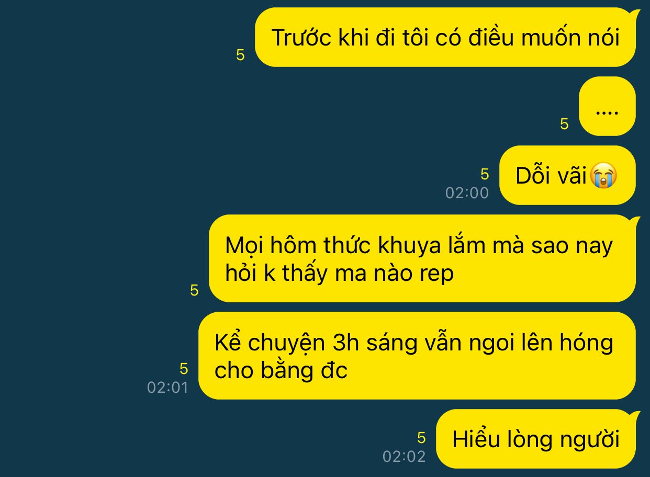Click the text 'cho bằng đc' in fifth message
The height and width of the screenshot is (477, 650).
tap(281, 370)
